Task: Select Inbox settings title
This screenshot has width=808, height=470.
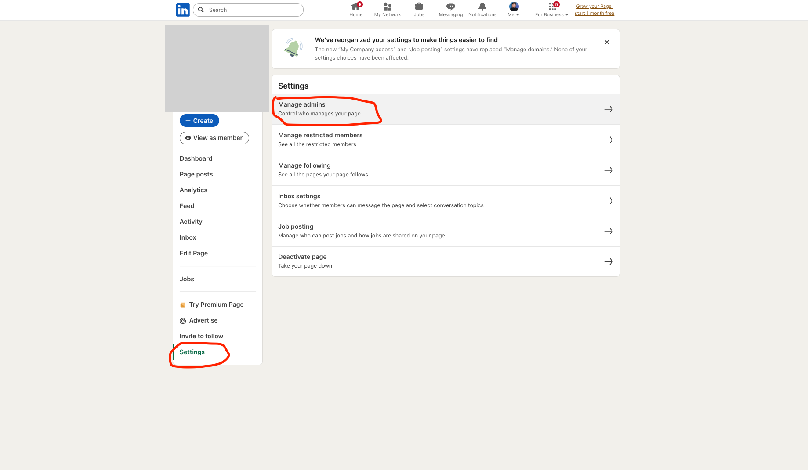Action: tap(299, 196)
